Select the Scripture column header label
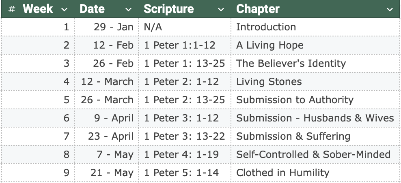The height and width of the screenshot is (183, 401). click(170, 9)
